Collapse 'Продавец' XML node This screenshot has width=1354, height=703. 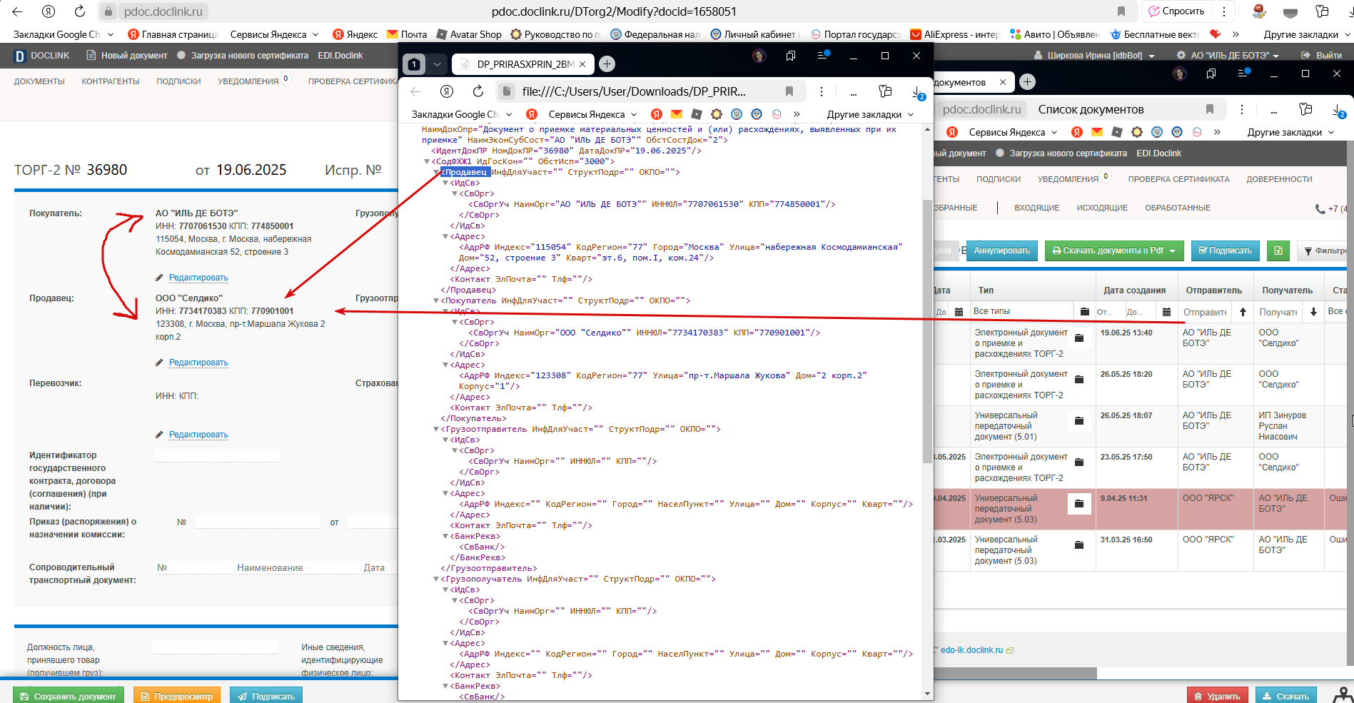437,173
